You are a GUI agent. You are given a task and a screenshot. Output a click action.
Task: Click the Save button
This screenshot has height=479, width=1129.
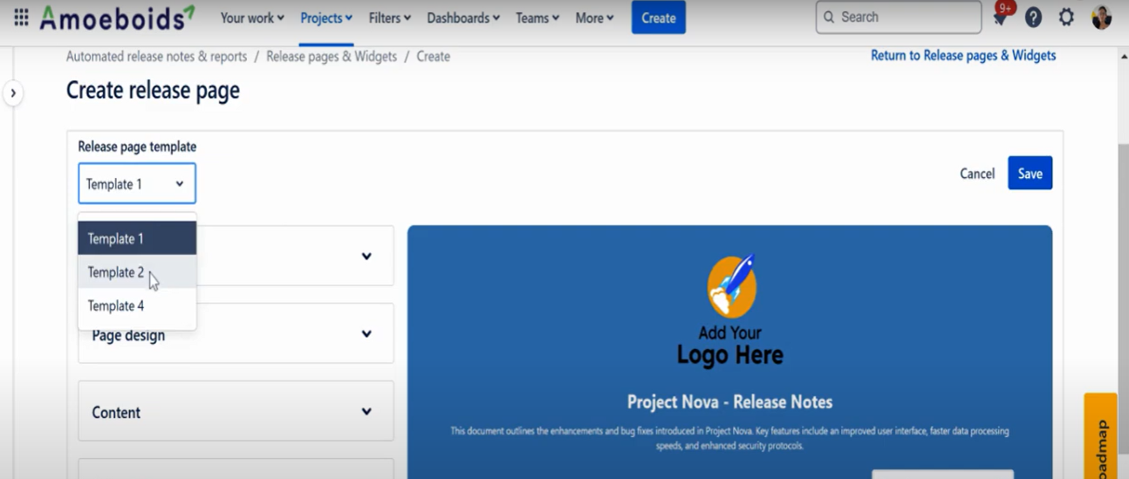(1030, 173)
